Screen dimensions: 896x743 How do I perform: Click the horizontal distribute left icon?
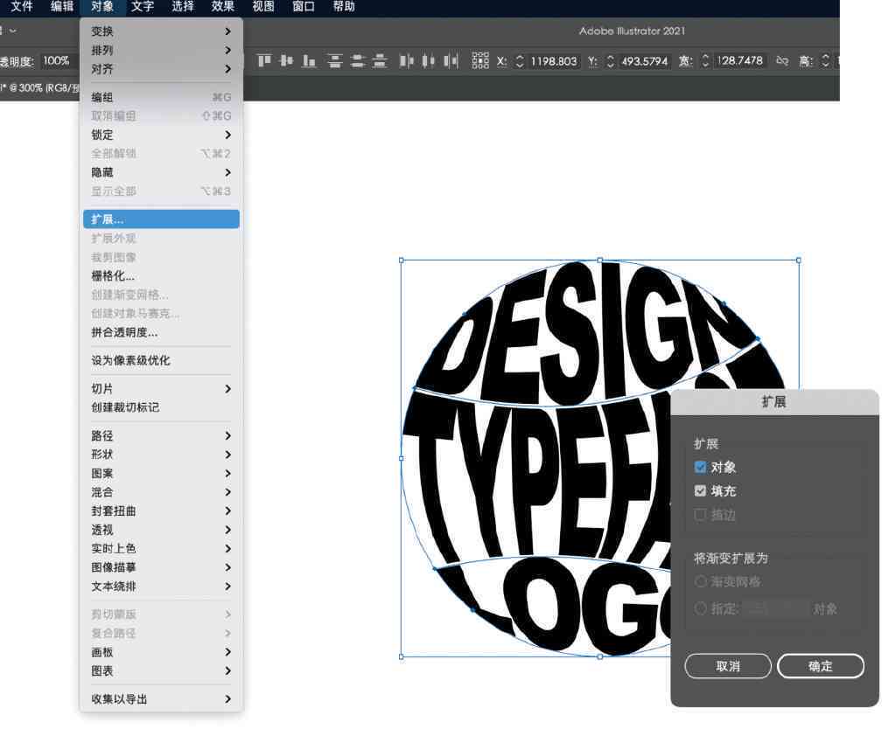406,60
